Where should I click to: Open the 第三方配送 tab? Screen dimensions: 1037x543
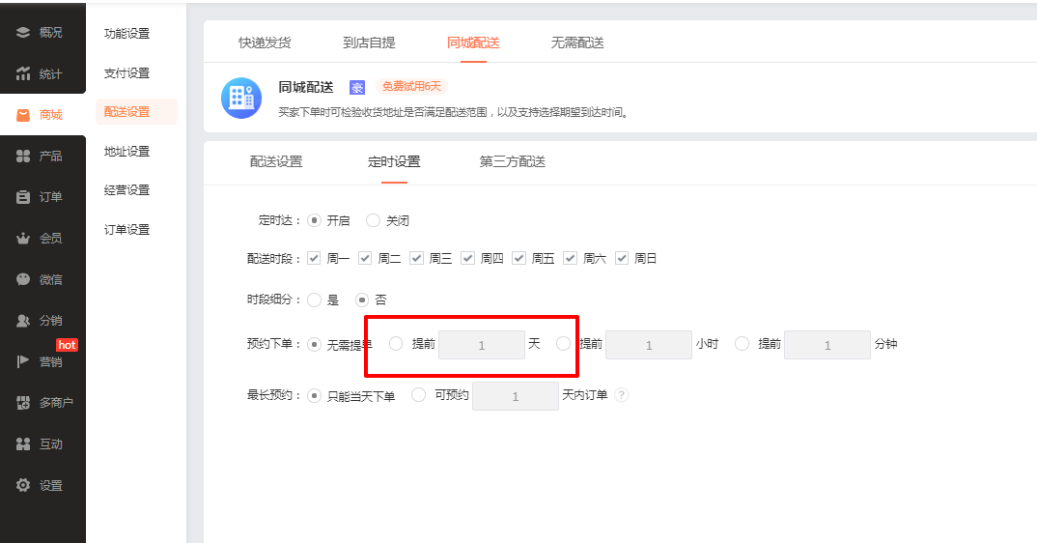click(x=512, y=161)
